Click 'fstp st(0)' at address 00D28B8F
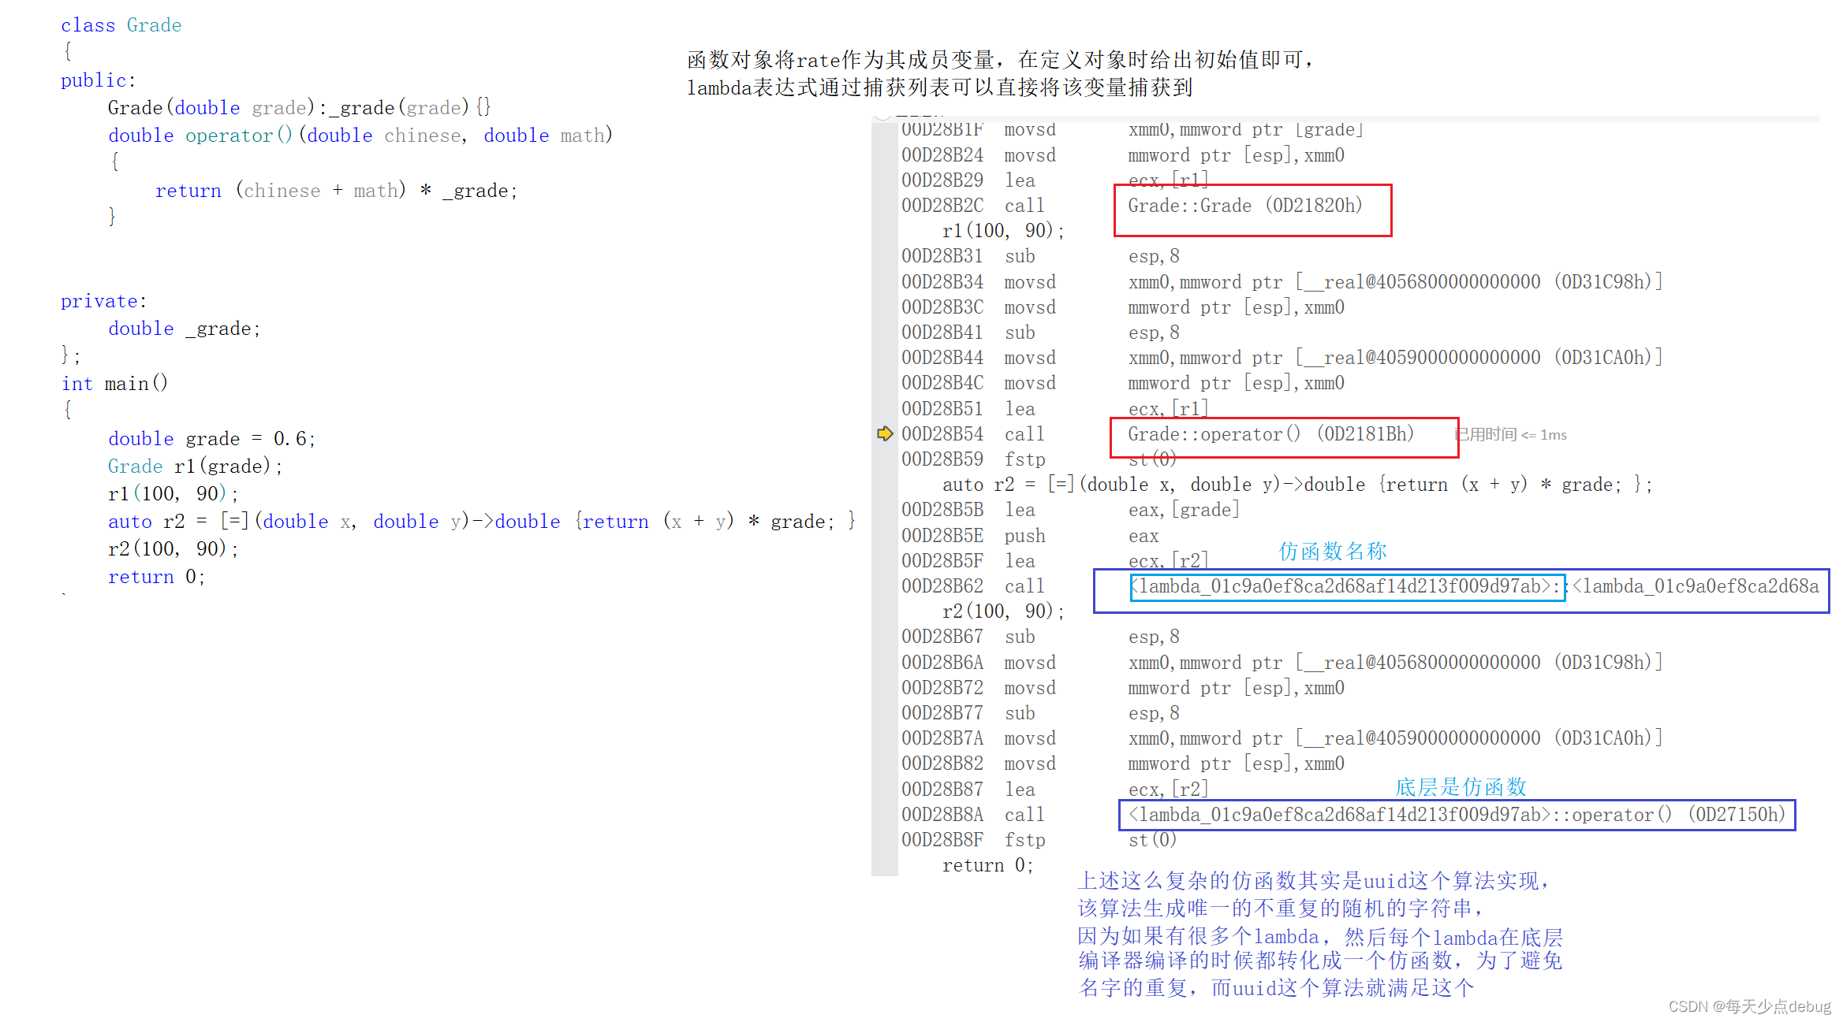 [1039, 840]
